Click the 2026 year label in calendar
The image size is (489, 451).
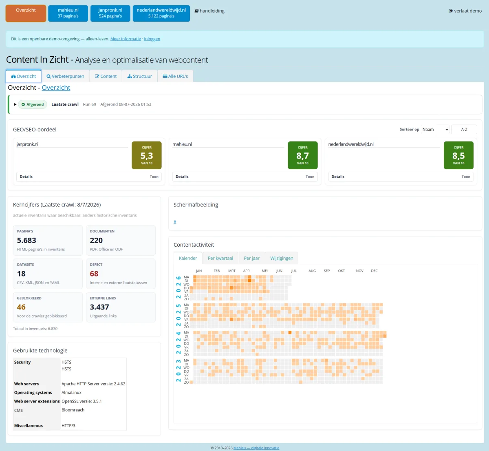click(178, 287)
